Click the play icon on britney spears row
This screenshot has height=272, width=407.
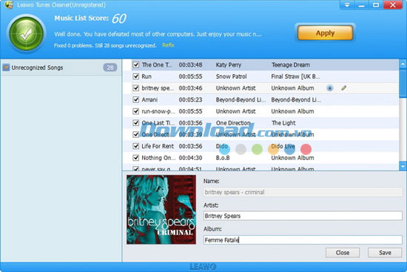329,88
